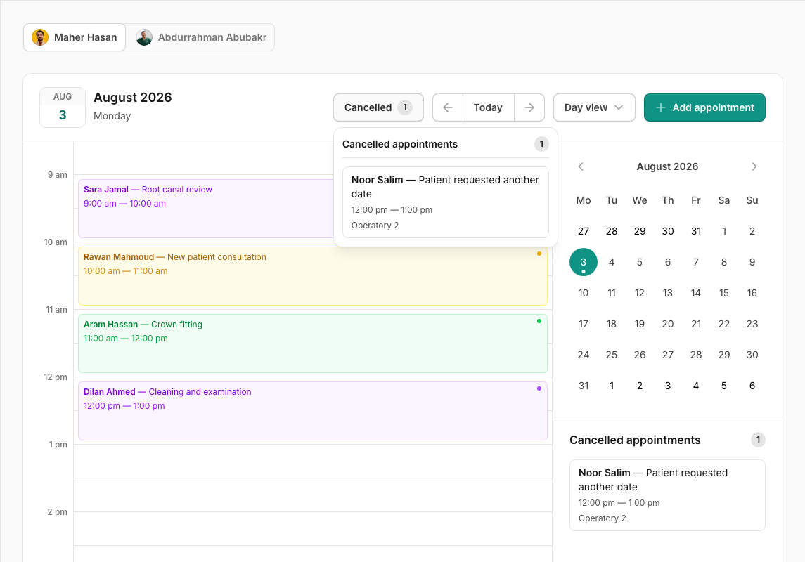Click status dot on Dilan Ahmed appointment
Screen dimensions: 805x562
coord(539,388)
